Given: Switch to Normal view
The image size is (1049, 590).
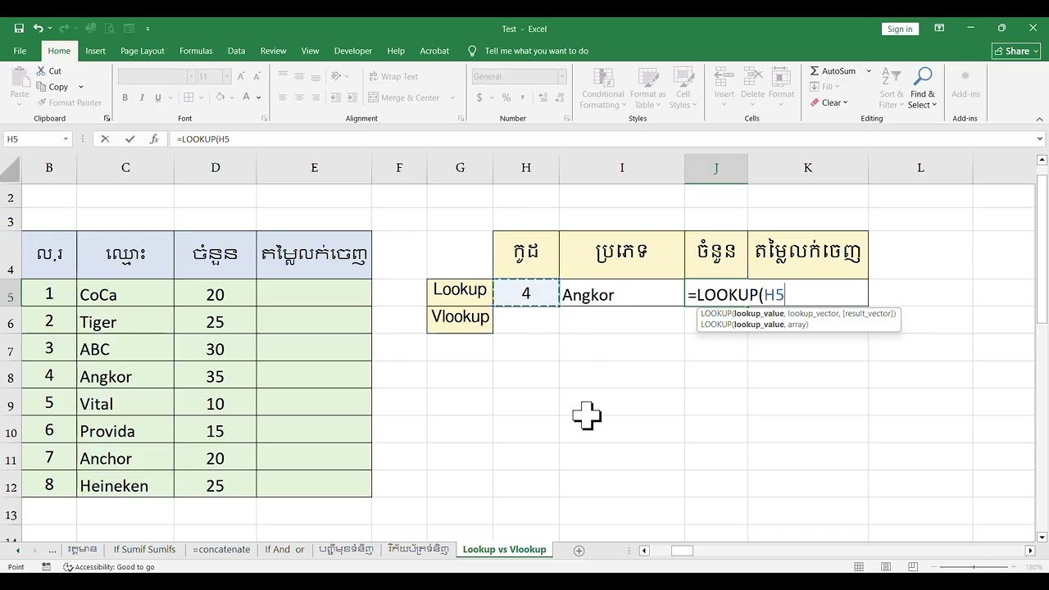Looking at the screenshot, I should (859, 567).
